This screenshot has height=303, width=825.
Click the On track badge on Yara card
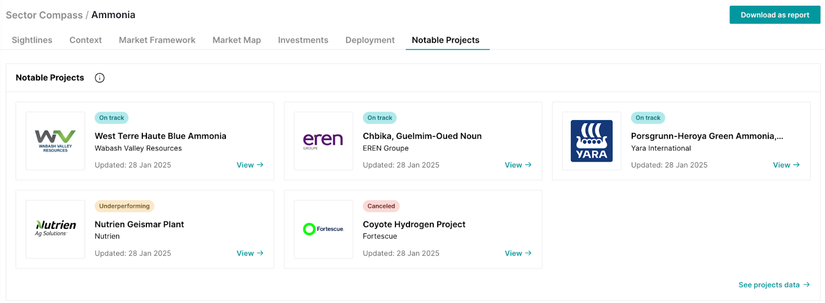coord(648,118)
